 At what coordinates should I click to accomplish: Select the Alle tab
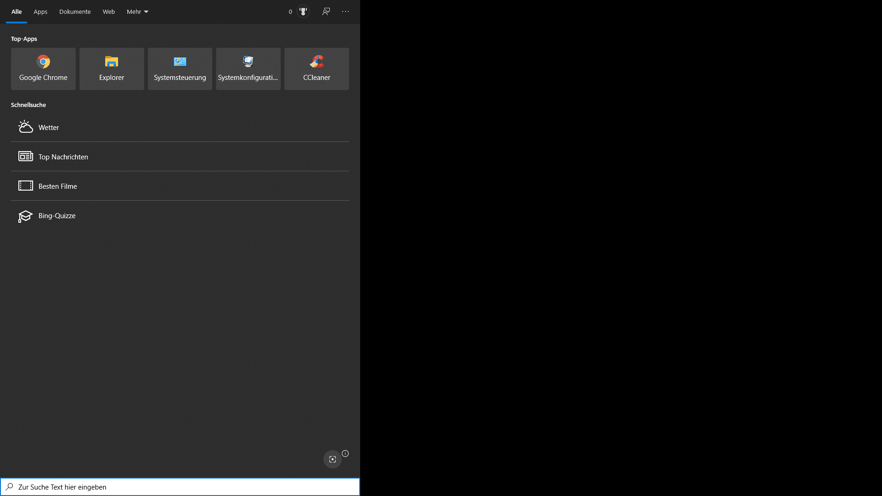pyautogui.click(x=17, y=11)
